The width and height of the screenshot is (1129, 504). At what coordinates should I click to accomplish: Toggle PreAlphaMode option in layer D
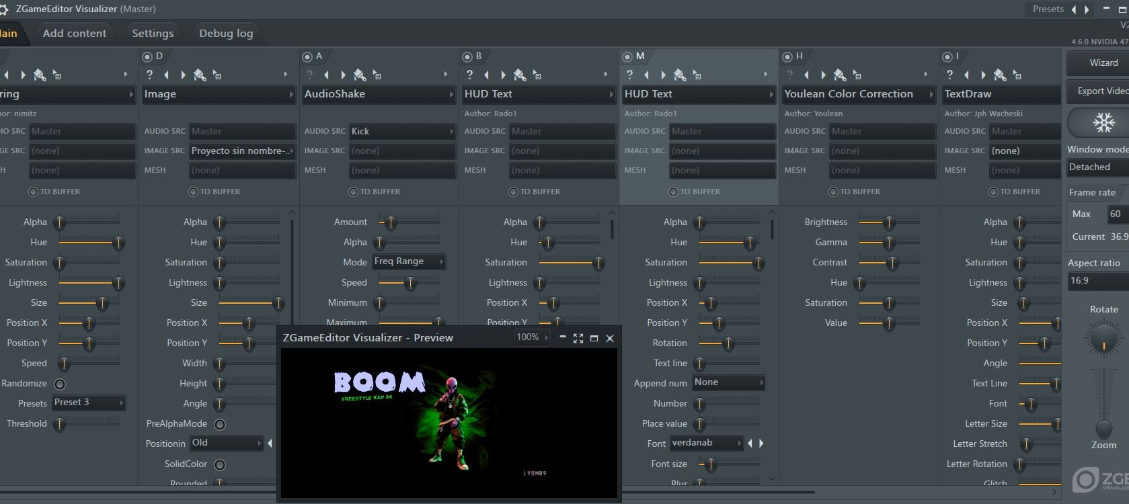point(220,424)
